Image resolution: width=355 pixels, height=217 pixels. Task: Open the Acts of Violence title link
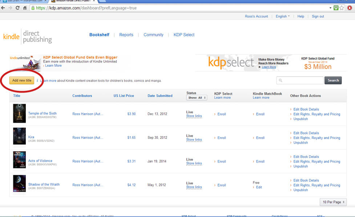[x=40, y=161]
